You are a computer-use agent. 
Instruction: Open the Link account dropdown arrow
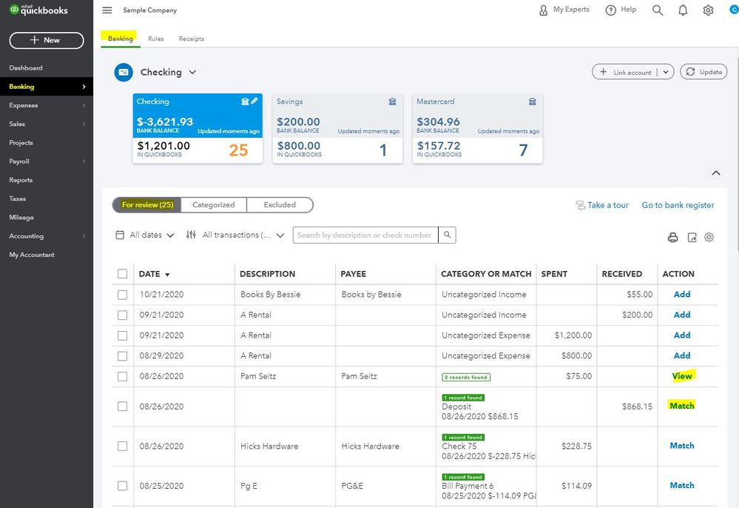666,72
